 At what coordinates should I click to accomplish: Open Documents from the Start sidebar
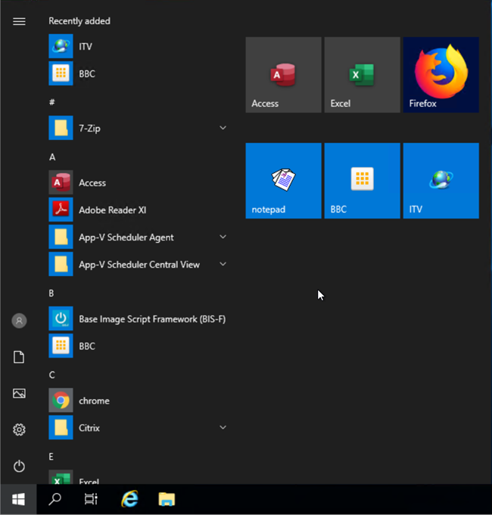[x=19, y=357]
